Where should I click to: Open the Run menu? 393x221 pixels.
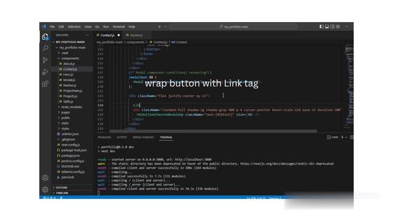click(106, 26)
